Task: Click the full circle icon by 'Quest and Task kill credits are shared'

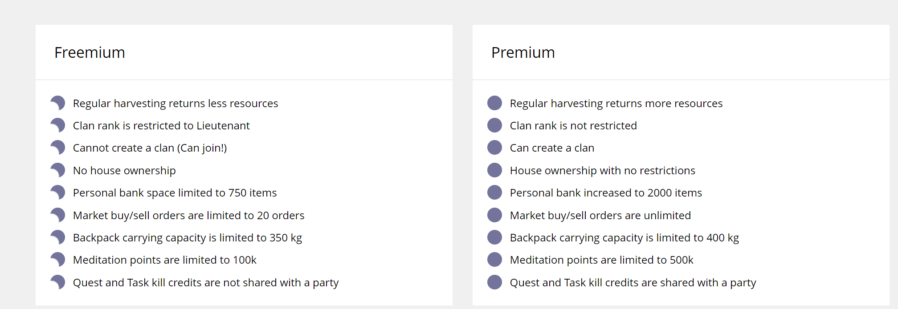Action: pyautogui.click(x=494, y=282)
